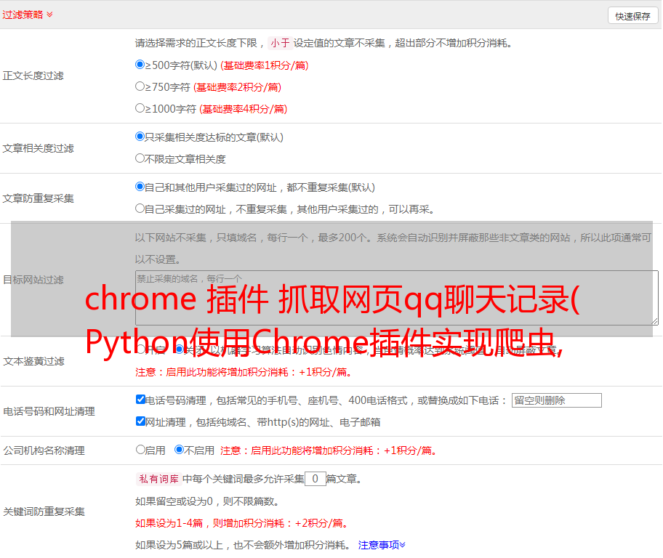Screen dimensions: 663x558
Task: Choose 不限定文章相关度 radio option
Action: click(x=140, y=158)
